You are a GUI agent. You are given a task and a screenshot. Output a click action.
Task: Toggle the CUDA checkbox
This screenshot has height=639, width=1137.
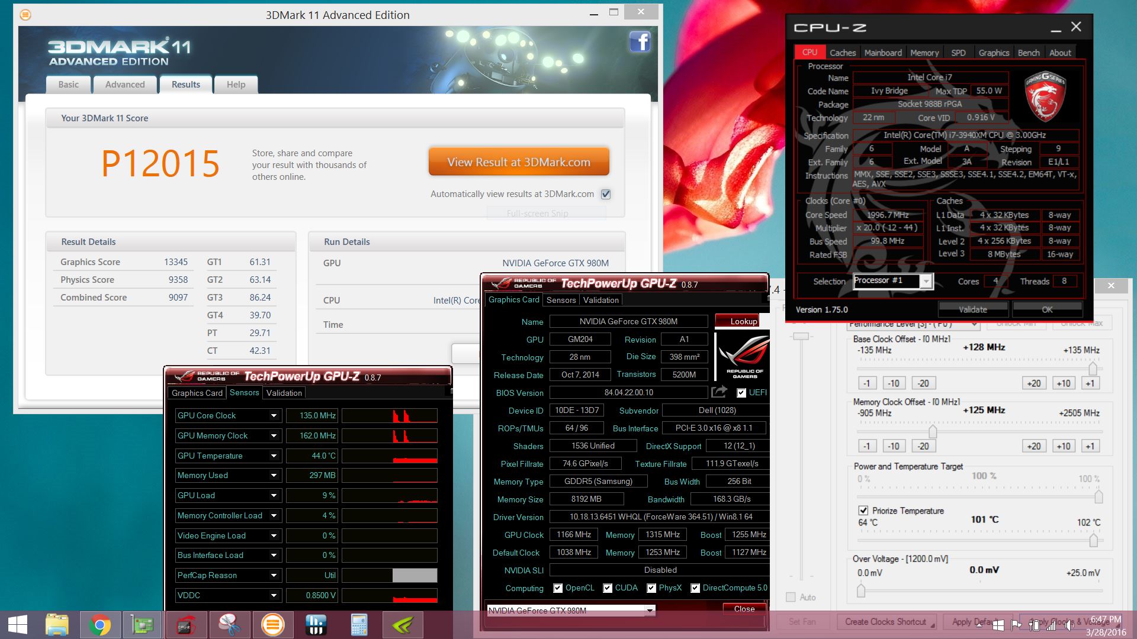pyautogui.click(x=608, y=588)
